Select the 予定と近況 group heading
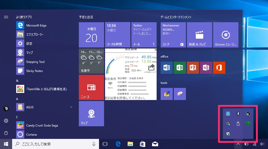The width and height of the screenshot is (268, 149). click(86, 17)
